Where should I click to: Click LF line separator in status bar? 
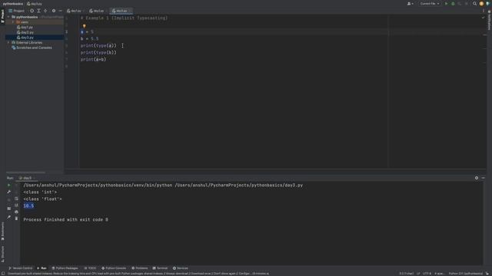point(418,274)
